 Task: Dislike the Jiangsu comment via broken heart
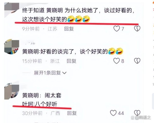tap(137, 29)
